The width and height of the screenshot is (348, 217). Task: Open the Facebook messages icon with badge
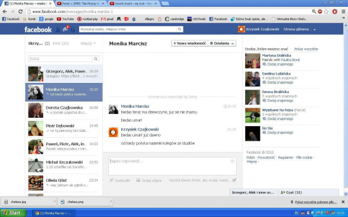(x=66, y=29)
